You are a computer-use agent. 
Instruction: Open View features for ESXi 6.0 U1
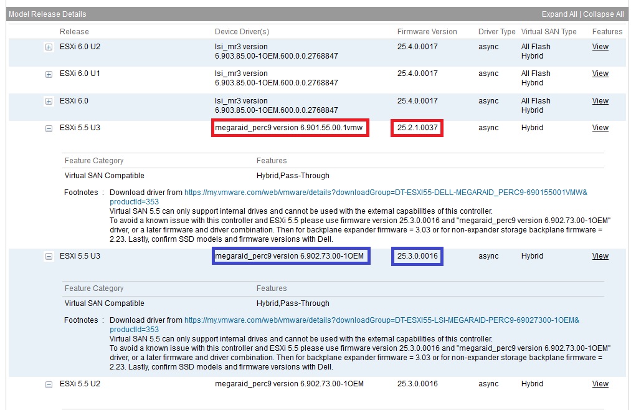pyautogui.click(x=600, y=74)
